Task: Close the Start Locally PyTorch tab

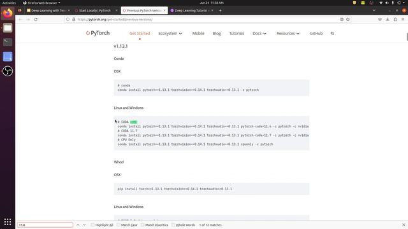Action: pyautogui.click(x=117, y=11)
